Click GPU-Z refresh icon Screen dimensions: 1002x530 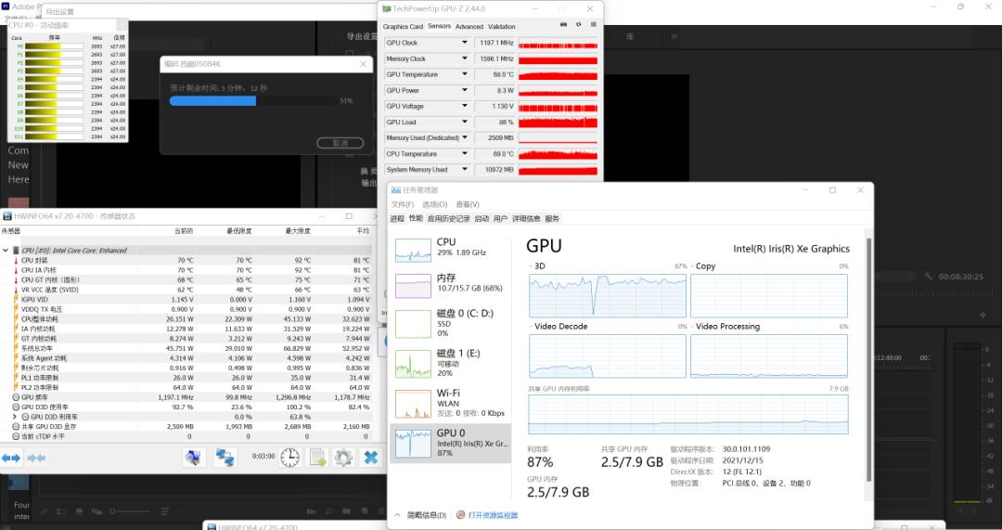click(578, 25)
